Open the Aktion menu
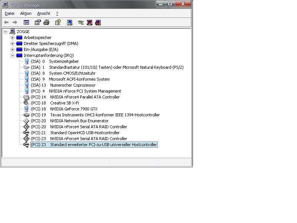This screenshot has height=223, width=297. pos(26,13)
